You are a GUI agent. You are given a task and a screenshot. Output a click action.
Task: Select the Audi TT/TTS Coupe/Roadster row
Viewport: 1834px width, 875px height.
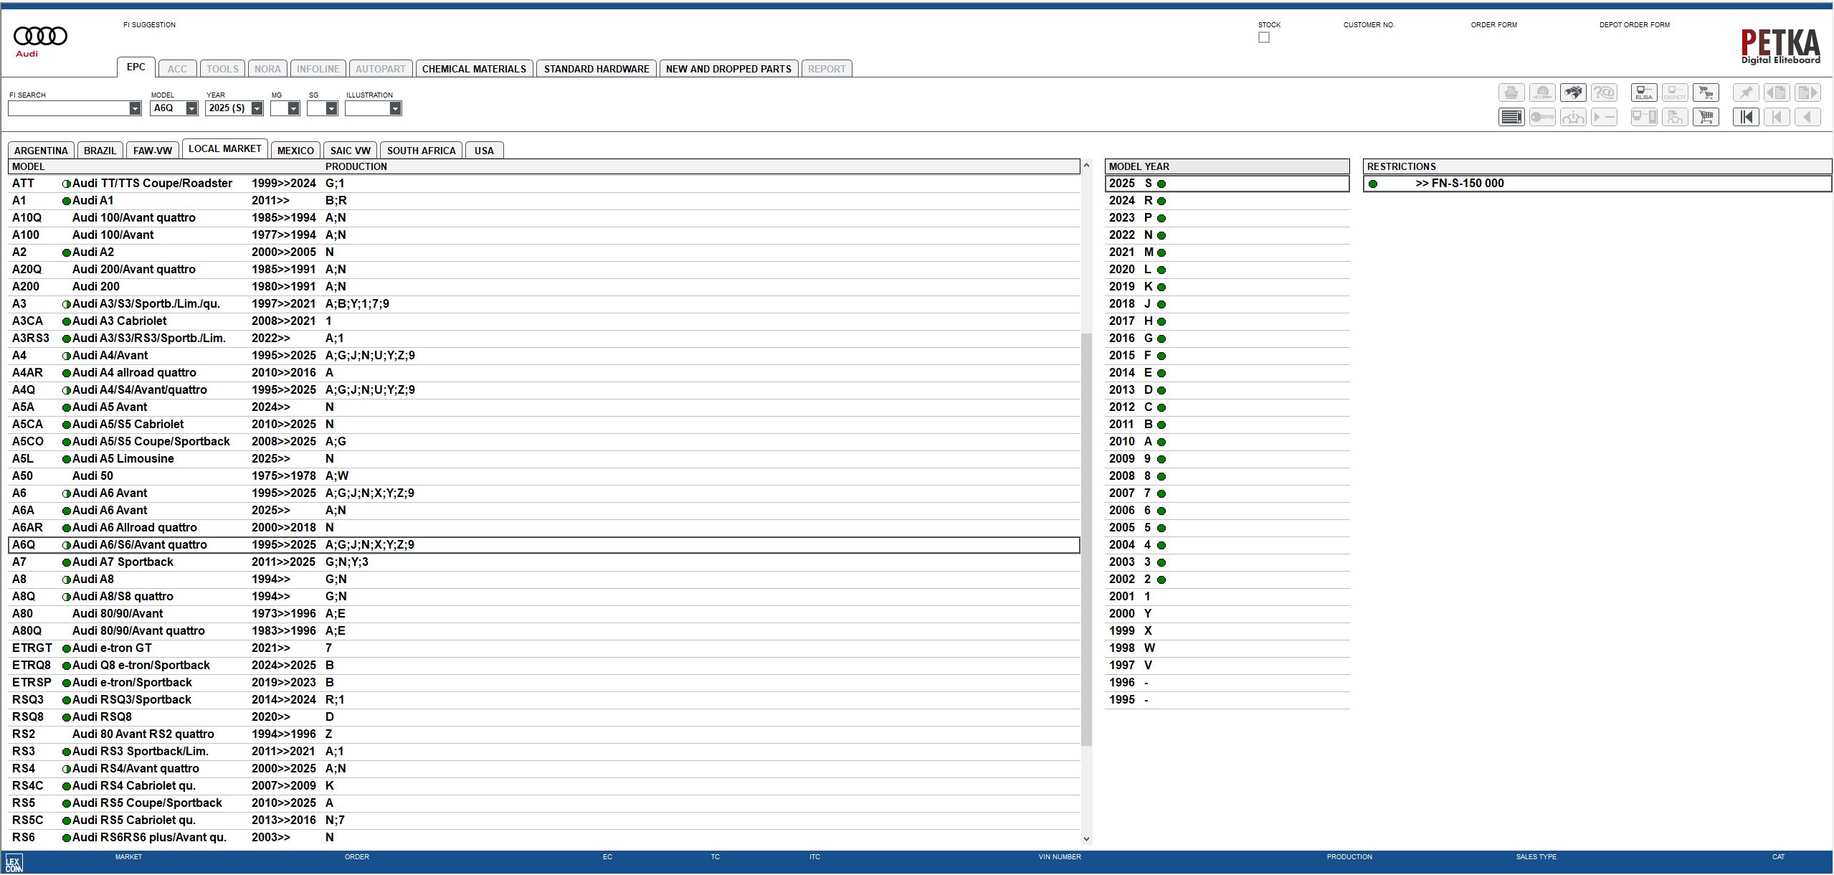point(544,184)
